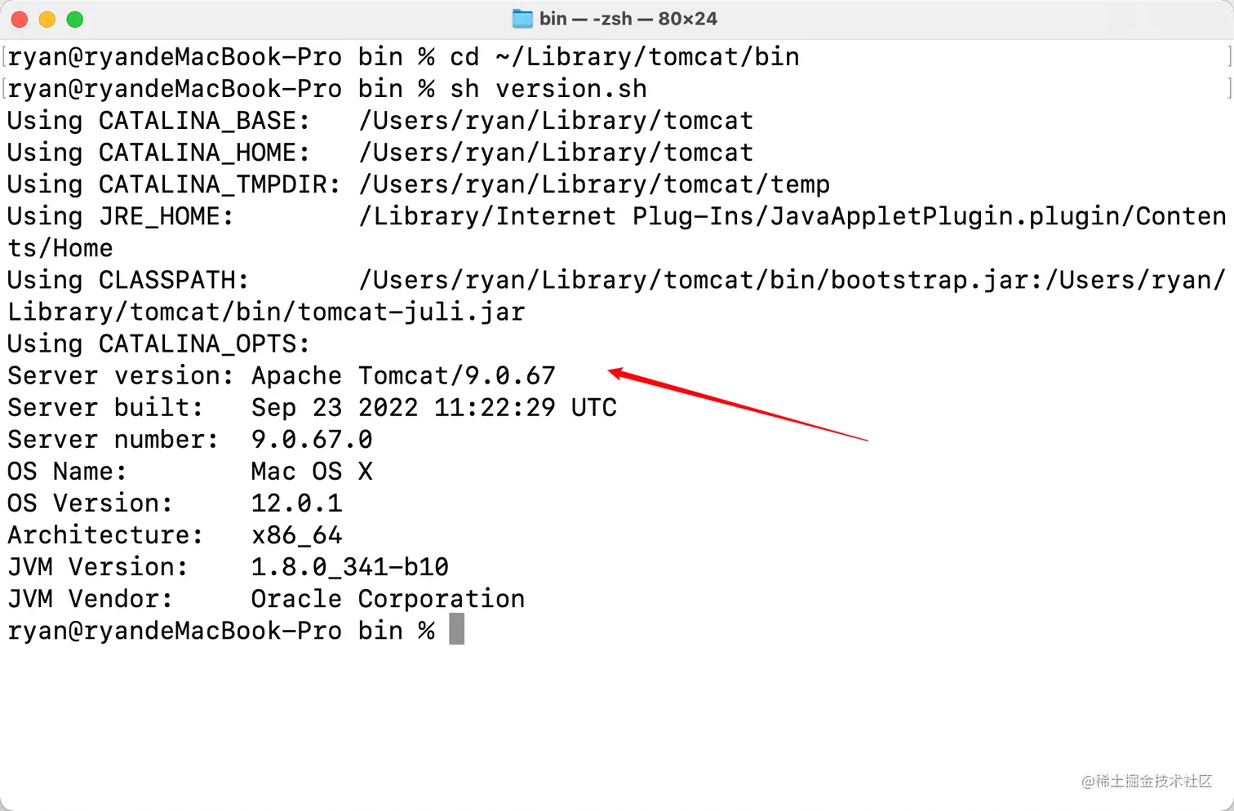Click the line "Library/tomcat/bin/tomcat-juli.jar"
This screenshot has height=811, width=1234.
point(266,312)
